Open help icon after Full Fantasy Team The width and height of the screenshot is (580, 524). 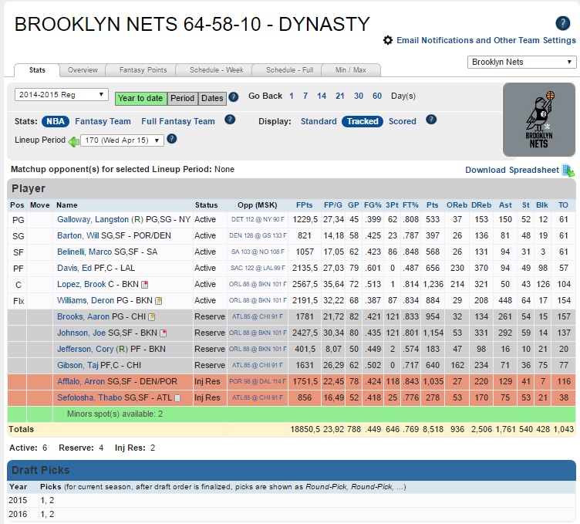coord(230,120)
